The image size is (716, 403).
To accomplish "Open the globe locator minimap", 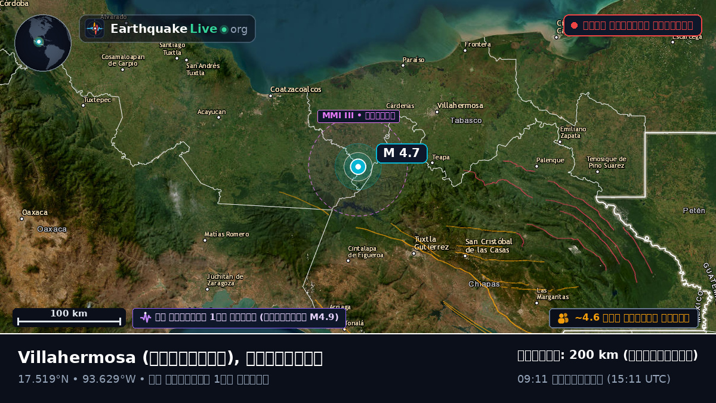I will (x=43, y=43).
